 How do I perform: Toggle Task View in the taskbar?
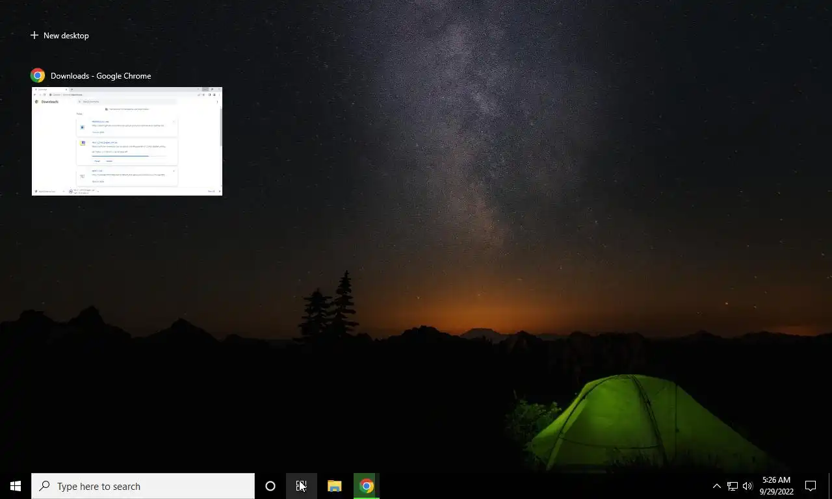click(x=302, y=486)
